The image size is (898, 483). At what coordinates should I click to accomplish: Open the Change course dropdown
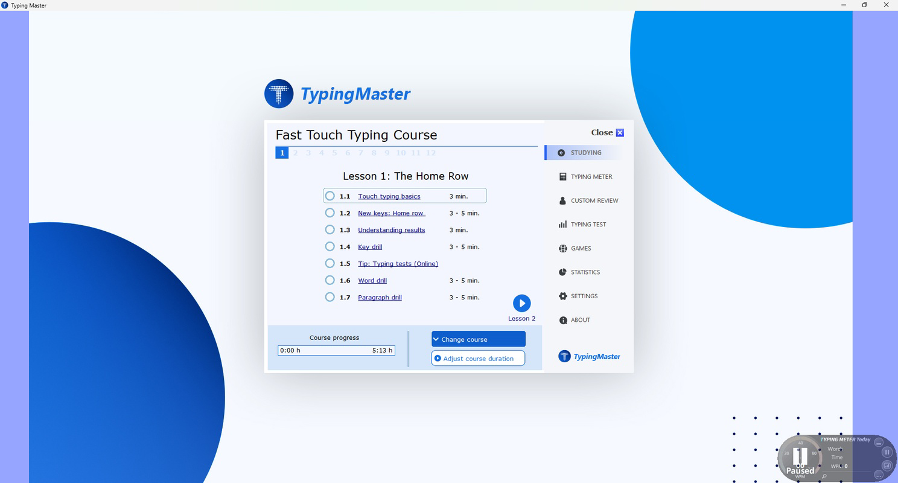click(477, 339)
